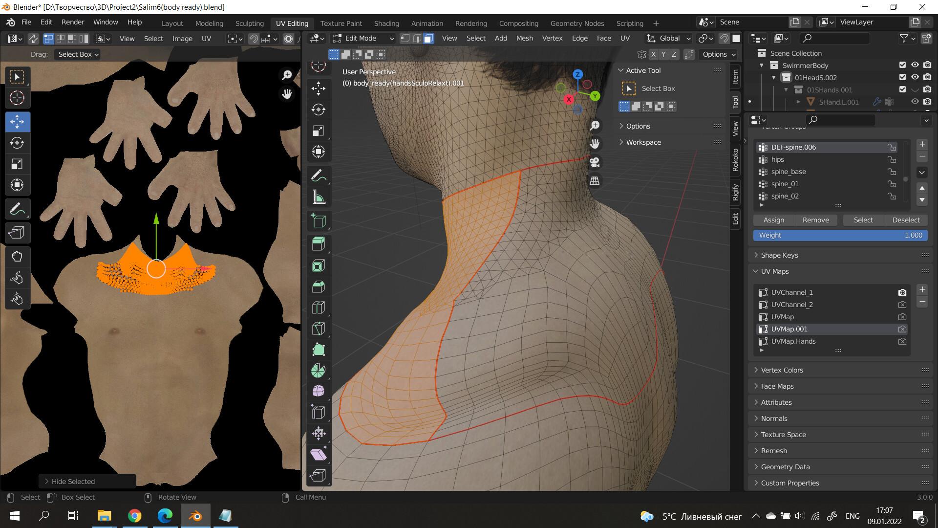Add a new UV map with plus button

(922, 289)
